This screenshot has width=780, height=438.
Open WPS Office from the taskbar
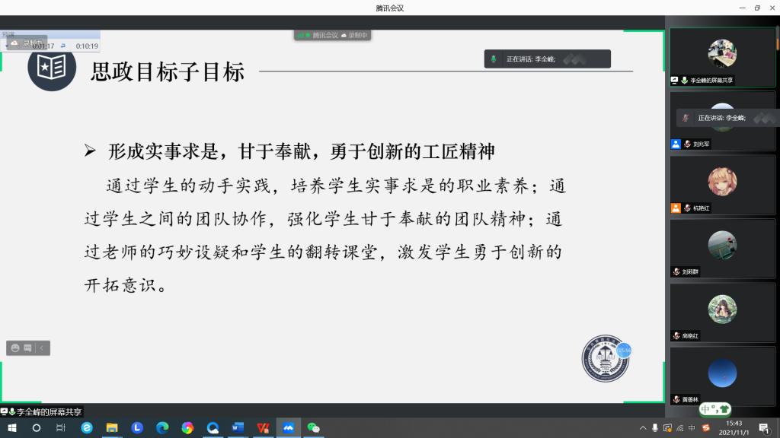pyautogui.click(x=263, y=428)
